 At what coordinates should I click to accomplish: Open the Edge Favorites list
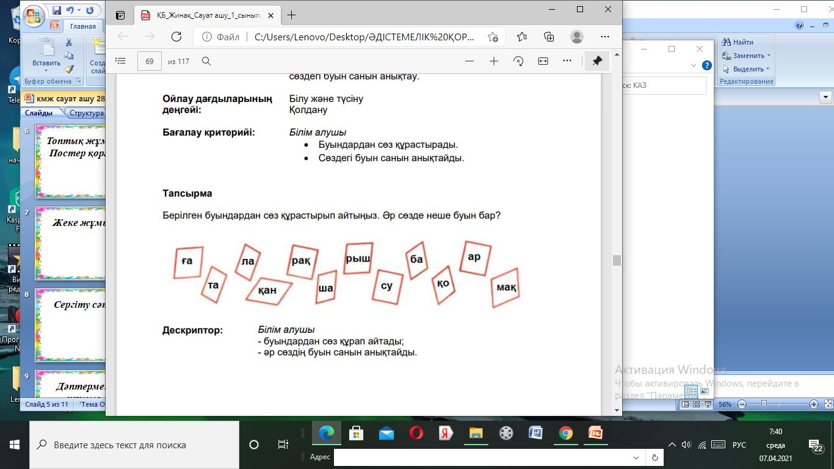[x=522, y=37]
